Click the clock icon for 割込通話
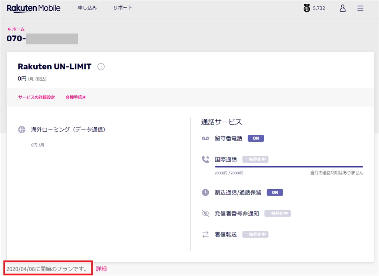The height and width of the screenshot is (276, 379). tap(205, 192)
